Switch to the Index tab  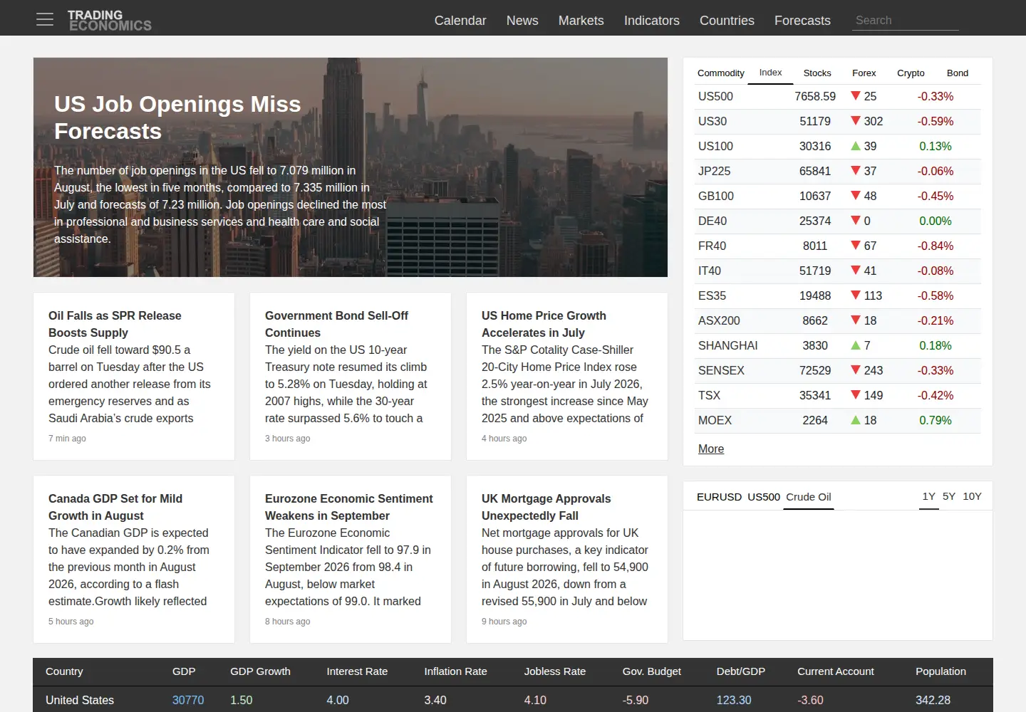coord(770,73)
